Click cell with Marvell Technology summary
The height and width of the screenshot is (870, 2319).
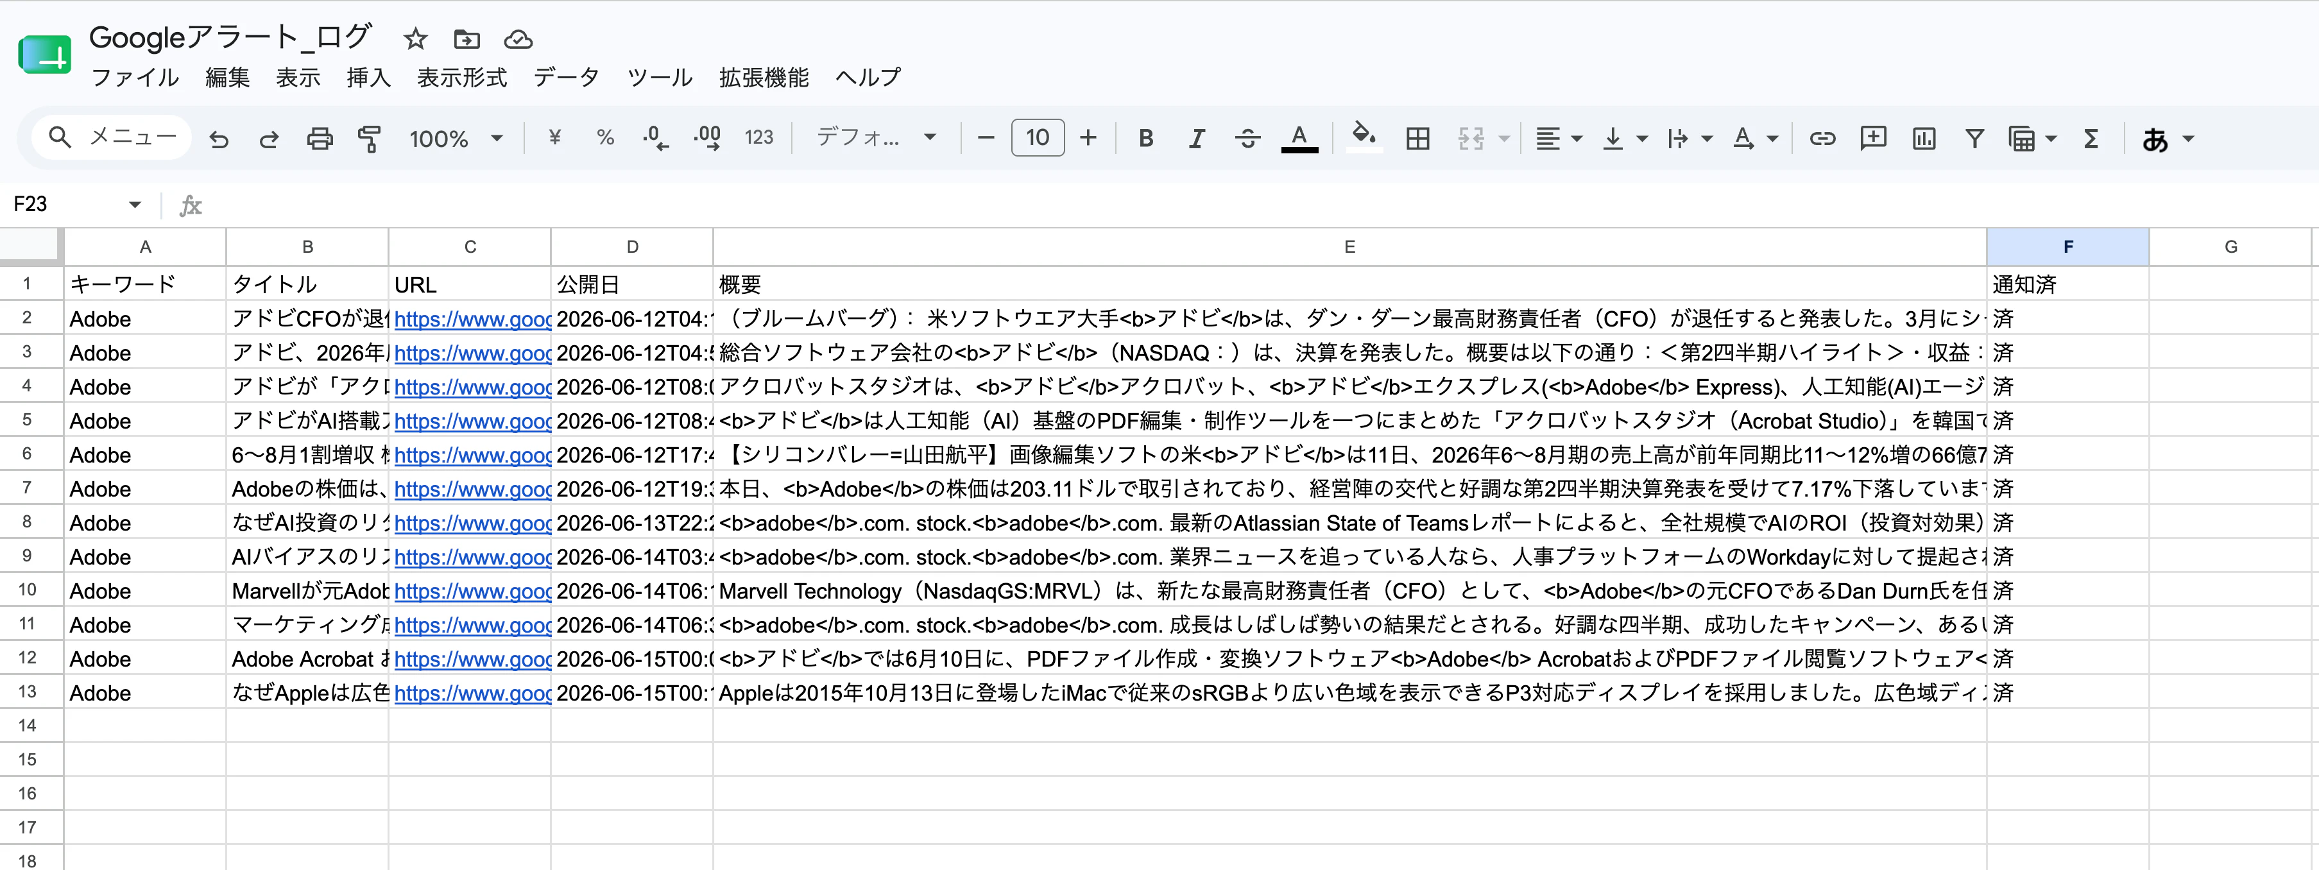1349,590
